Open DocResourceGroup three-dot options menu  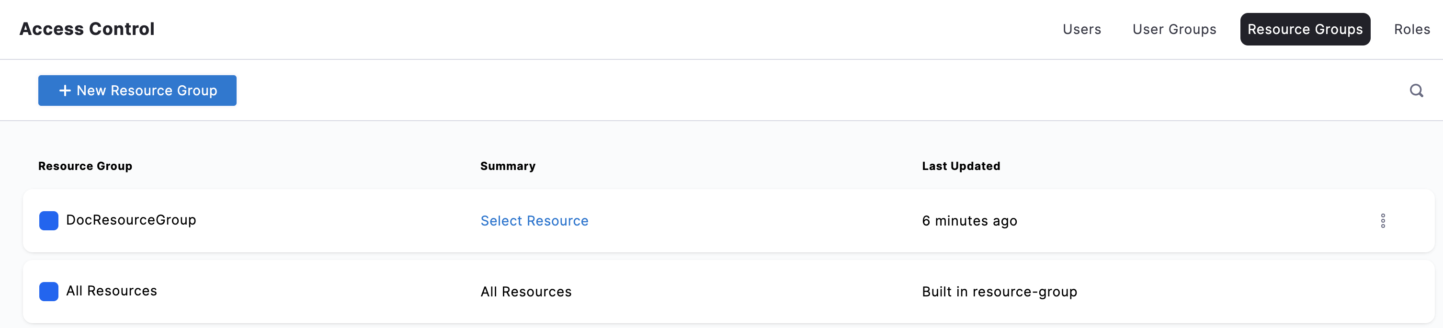(x=1383, y=221)
